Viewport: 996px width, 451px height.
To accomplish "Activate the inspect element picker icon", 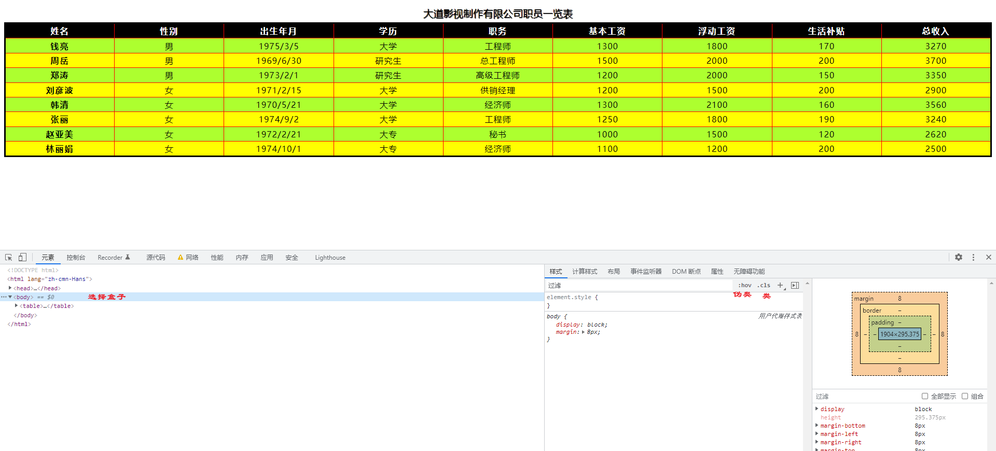I will point(9,258).
